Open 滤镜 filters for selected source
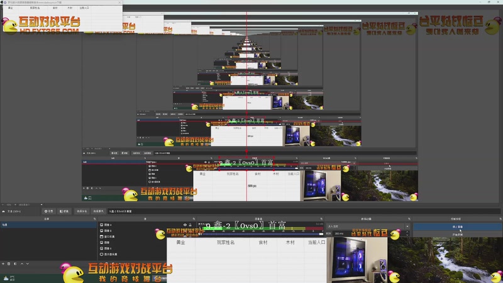 tap(64, 211)
